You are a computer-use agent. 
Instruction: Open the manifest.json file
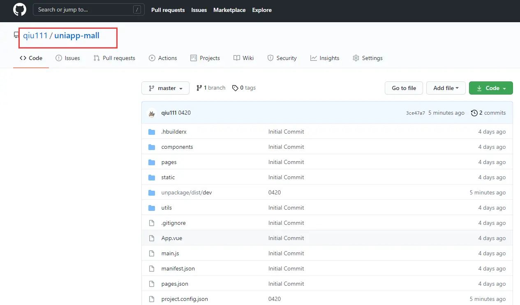178,268
